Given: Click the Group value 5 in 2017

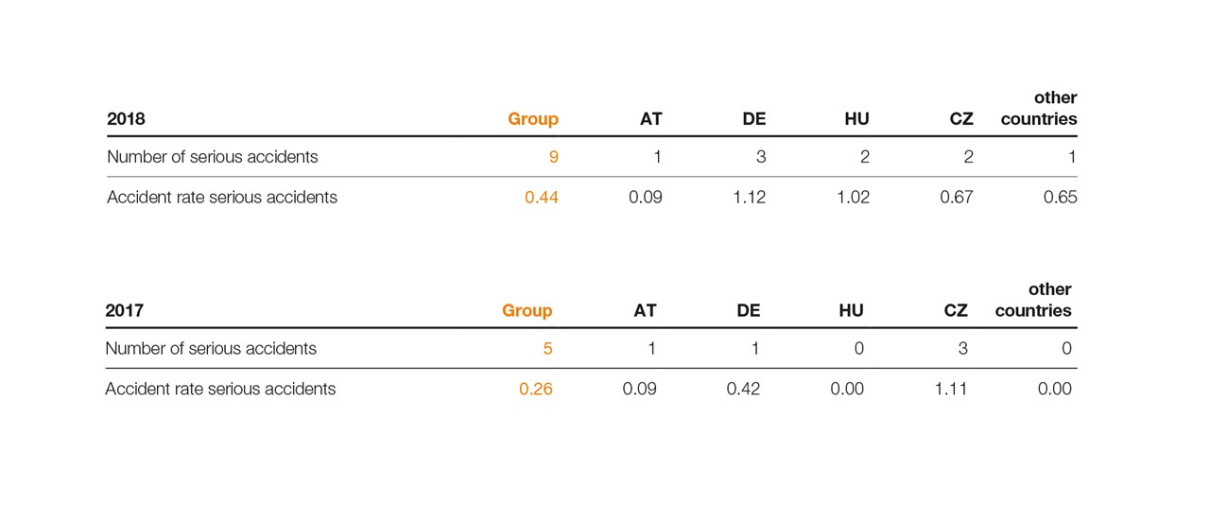Looking at the screenshot, I should click(547, 349).
